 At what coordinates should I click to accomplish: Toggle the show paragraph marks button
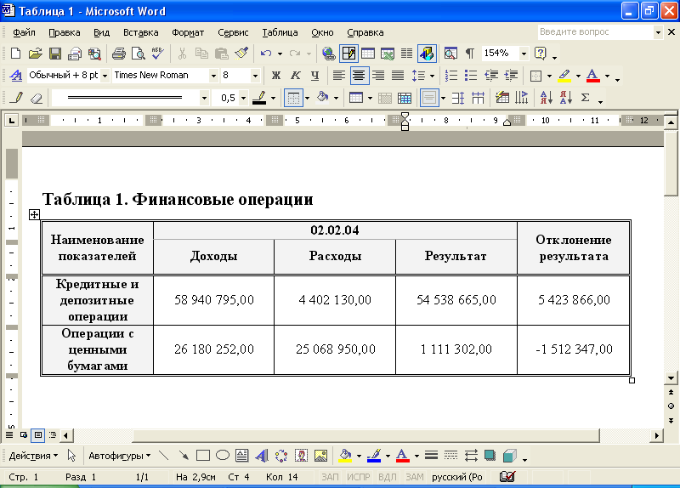point(470,54)
